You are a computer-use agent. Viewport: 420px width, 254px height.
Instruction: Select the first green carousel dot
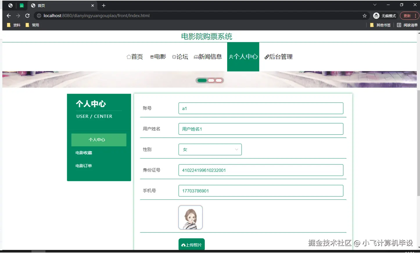click(x=202, y=80)
